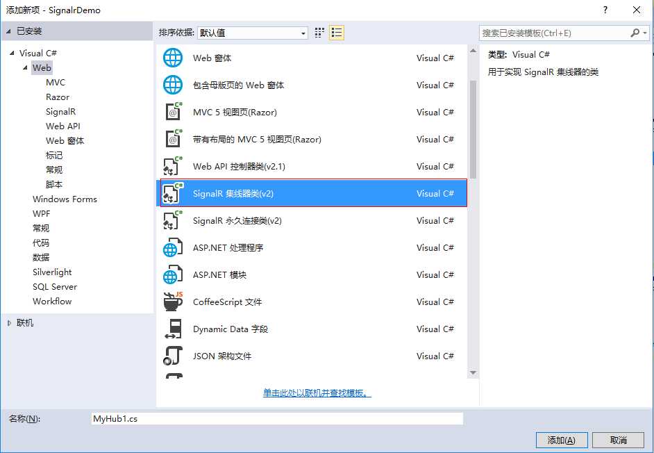Click template list scroll up arrow

pyautogui.click(x=473, y=51)
